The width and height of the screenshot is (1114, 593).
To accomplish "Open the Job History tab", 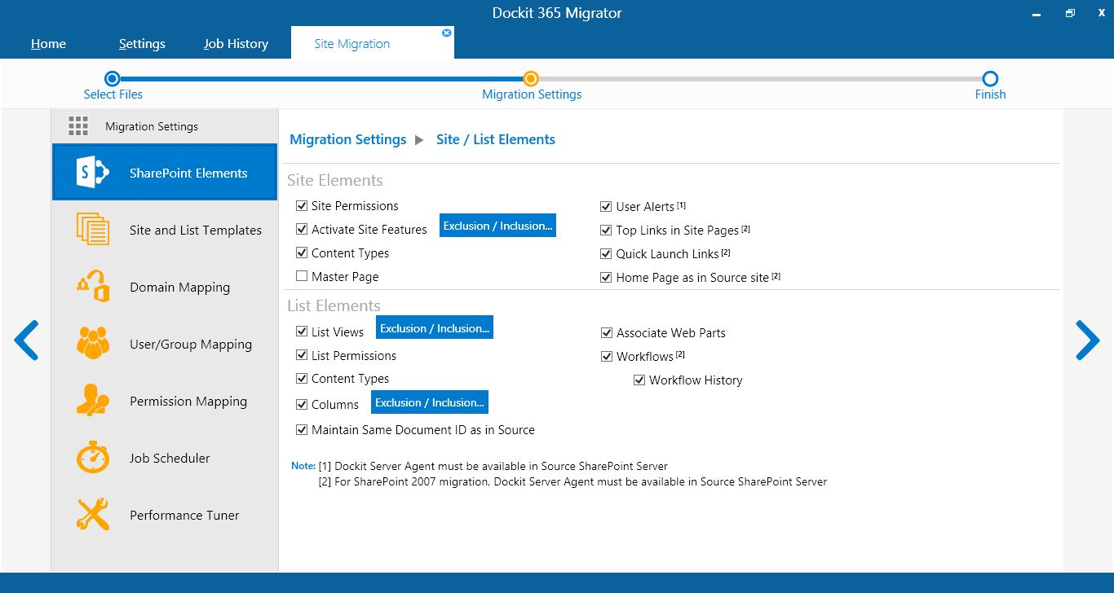I will (236, 44).
